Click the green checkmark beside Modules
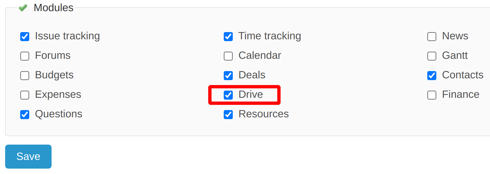Image resolution: width=490 pixels, height=174 pixels. click(x=23, y=8)
